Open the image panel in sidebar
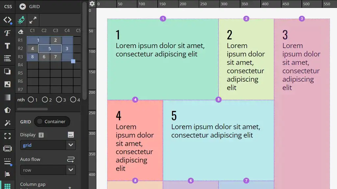Image resolution: width=337 pixels, height=189 pixels. [x=7, y=84]
